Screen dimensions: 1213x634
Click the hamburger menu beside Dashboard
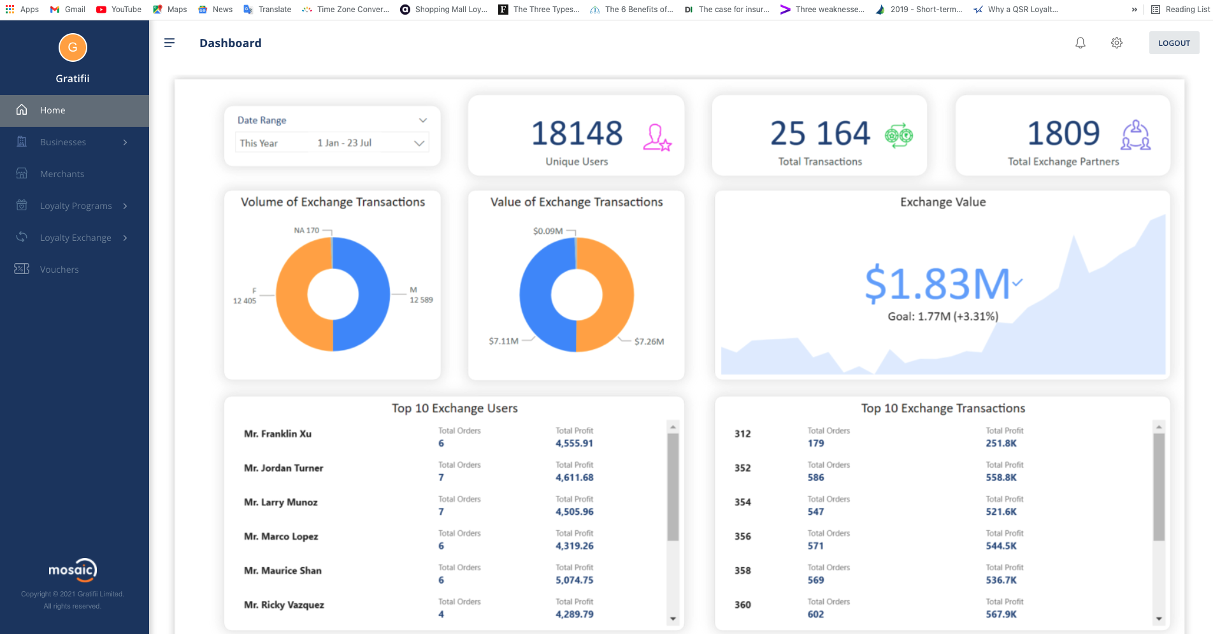tap(169, 43)
